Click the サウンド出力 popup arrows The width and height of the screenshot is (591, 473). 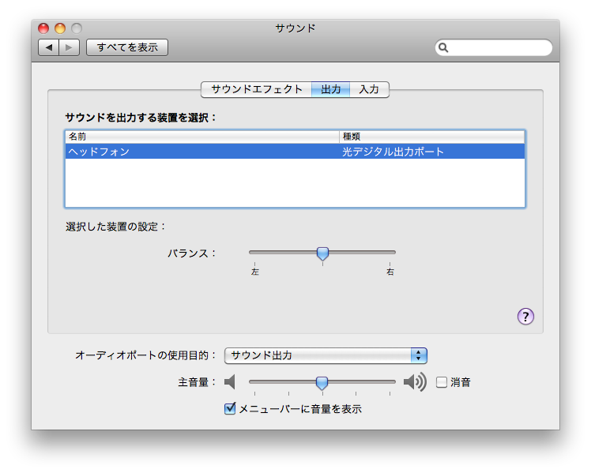[419, 355]
